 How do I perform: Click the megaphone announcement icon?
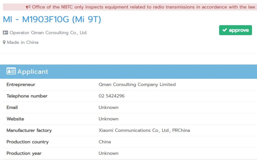tap(28, 7)
